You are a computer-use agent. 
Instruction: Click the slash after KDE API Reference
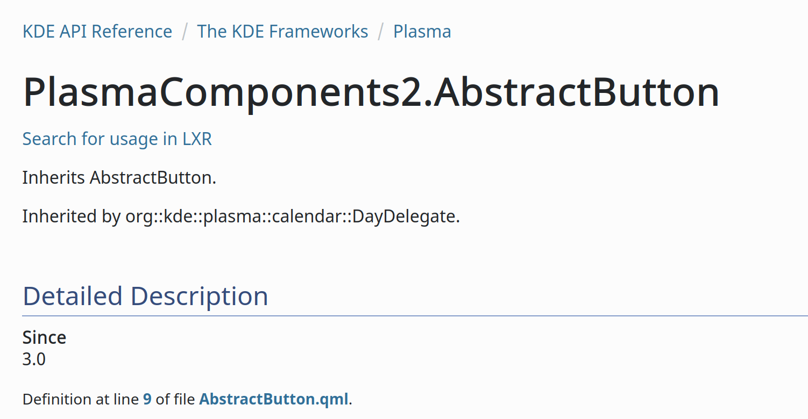185,31
